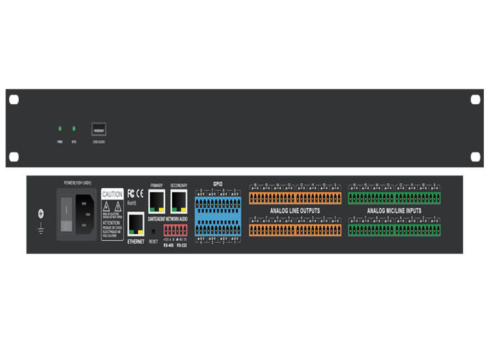Select the USB Audio port on front panel

coord(99,130)
